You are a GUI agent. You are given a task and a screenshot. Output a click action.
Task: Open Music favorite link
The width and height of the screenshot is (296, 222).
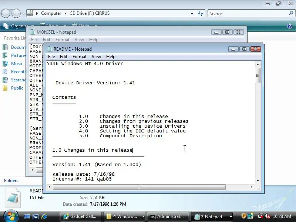coord(17,63)
